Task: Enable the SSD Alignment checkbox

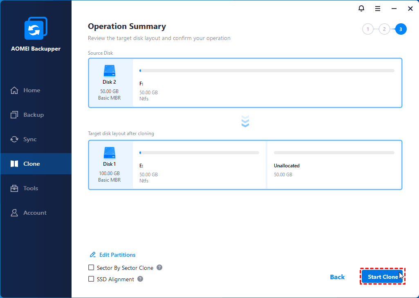Action: coord(91,279)
